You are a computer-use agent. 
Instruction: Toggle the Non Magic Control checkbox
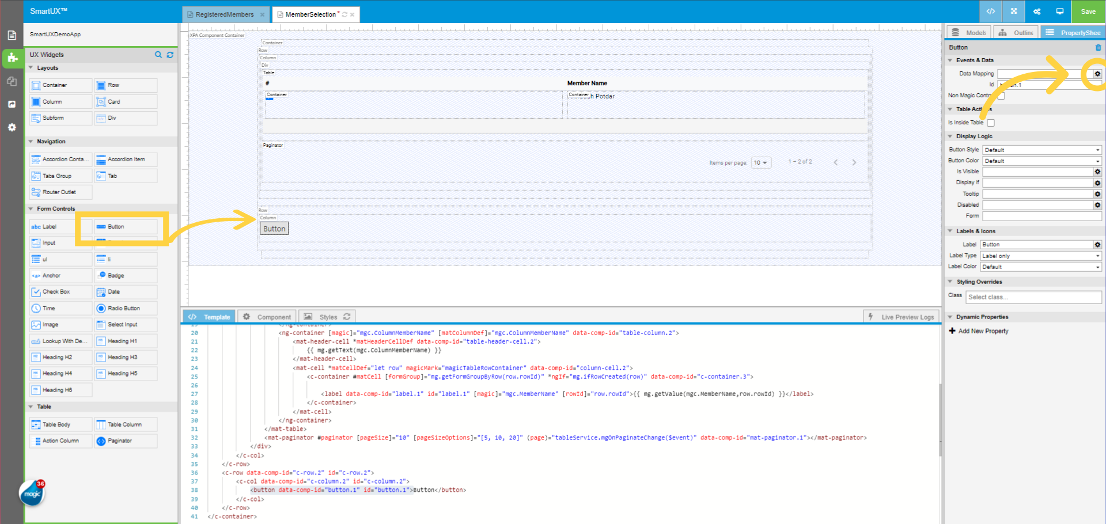1001,96
